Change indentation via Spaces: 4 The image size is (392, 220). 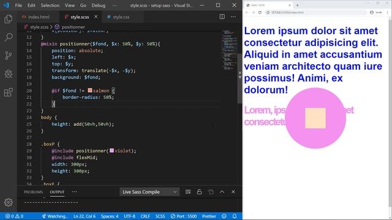tap(110, 216)
